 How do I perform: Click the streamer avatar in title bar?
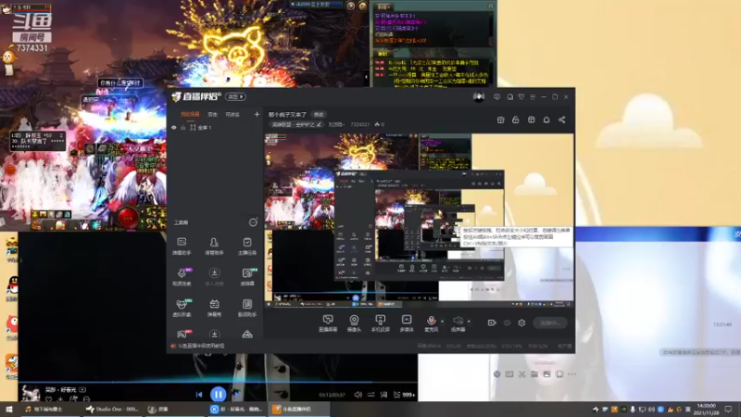point(479,97)
